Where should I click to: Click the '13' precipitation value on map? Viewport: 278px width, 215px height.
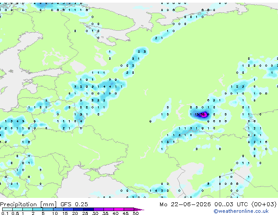(197, 115)
